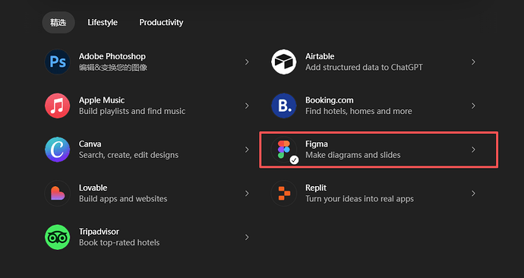Screen dimensions: 524x278
Task: Open the Figma title label
Action: point(317,144)
